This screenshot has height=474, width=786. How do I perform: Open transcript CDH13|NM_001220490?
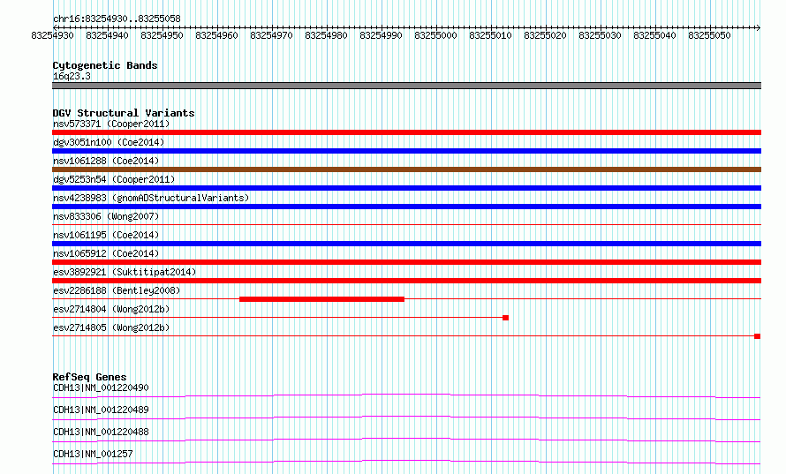[101, 387]
